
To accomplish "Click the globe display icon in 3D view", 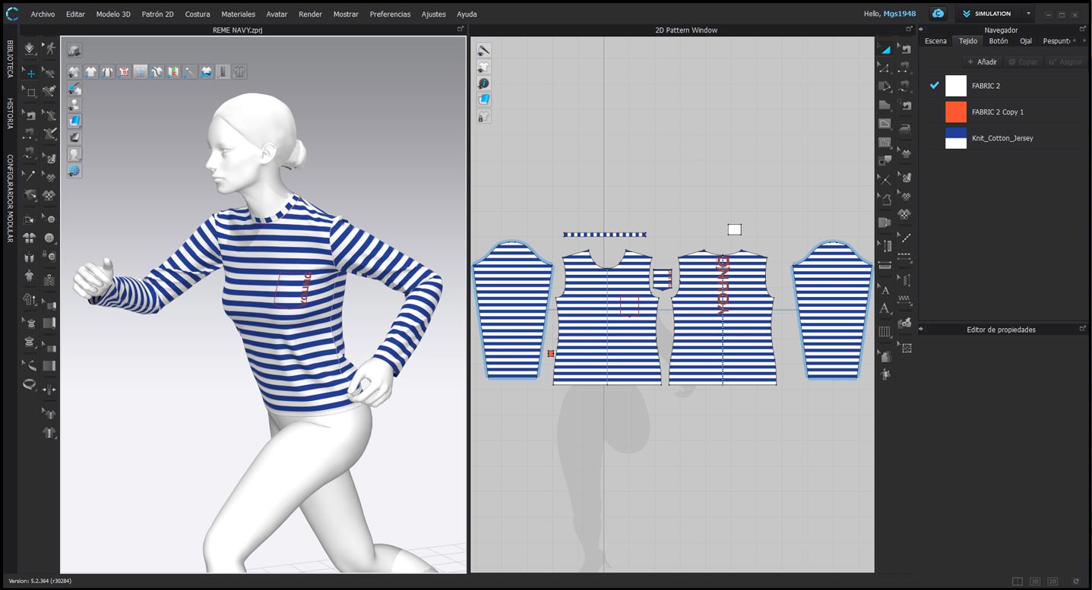I will (x=74, y=170).
